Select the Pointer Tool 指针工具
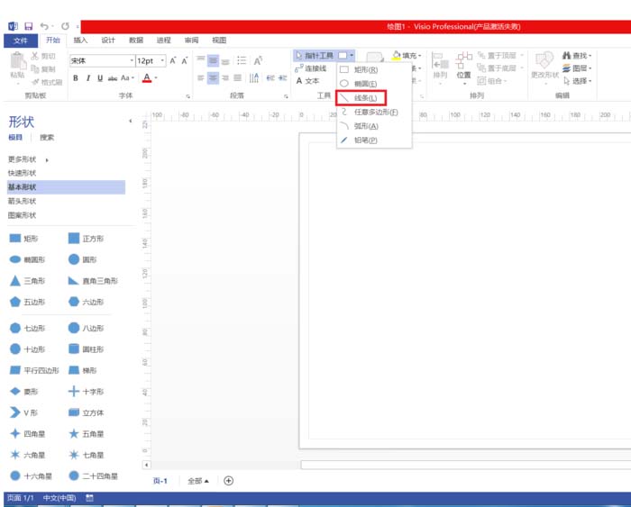 [x=315, y=56]
